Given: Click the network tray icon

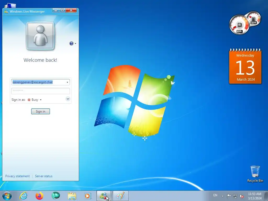Looking at the screenshot, I should point(235,196).
